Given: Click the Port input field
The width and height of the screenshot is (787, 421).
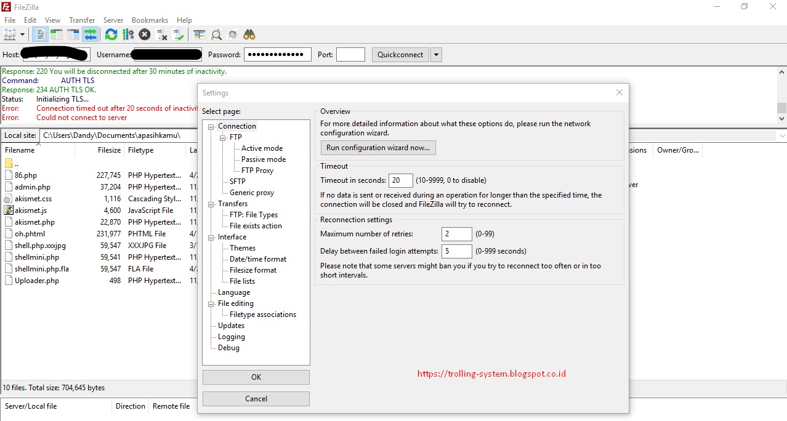Looking at the screenshot, I should [x=351, y=55].
